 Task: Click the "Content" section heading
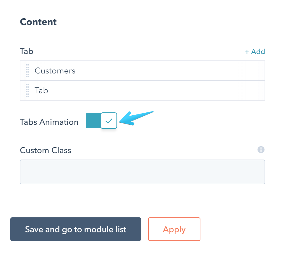pos(38,22)
